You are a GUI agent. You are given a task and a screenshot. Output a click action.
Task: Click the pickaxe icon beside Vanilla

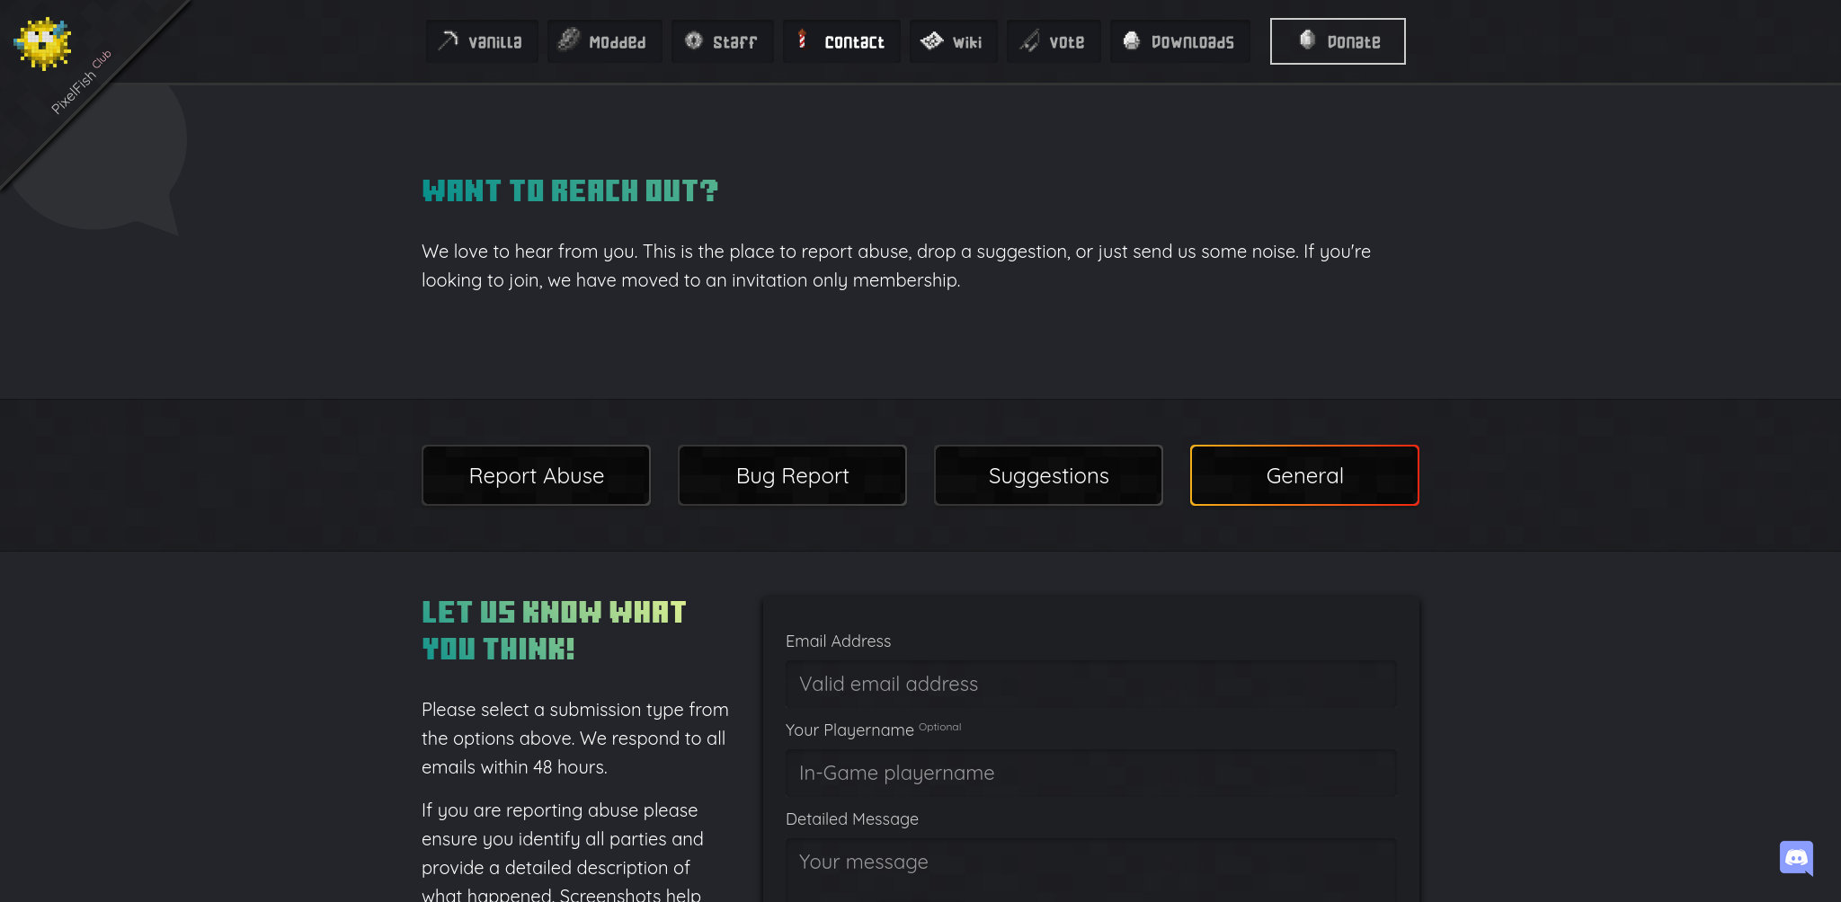pyautogui.click(x=448, y=40)
